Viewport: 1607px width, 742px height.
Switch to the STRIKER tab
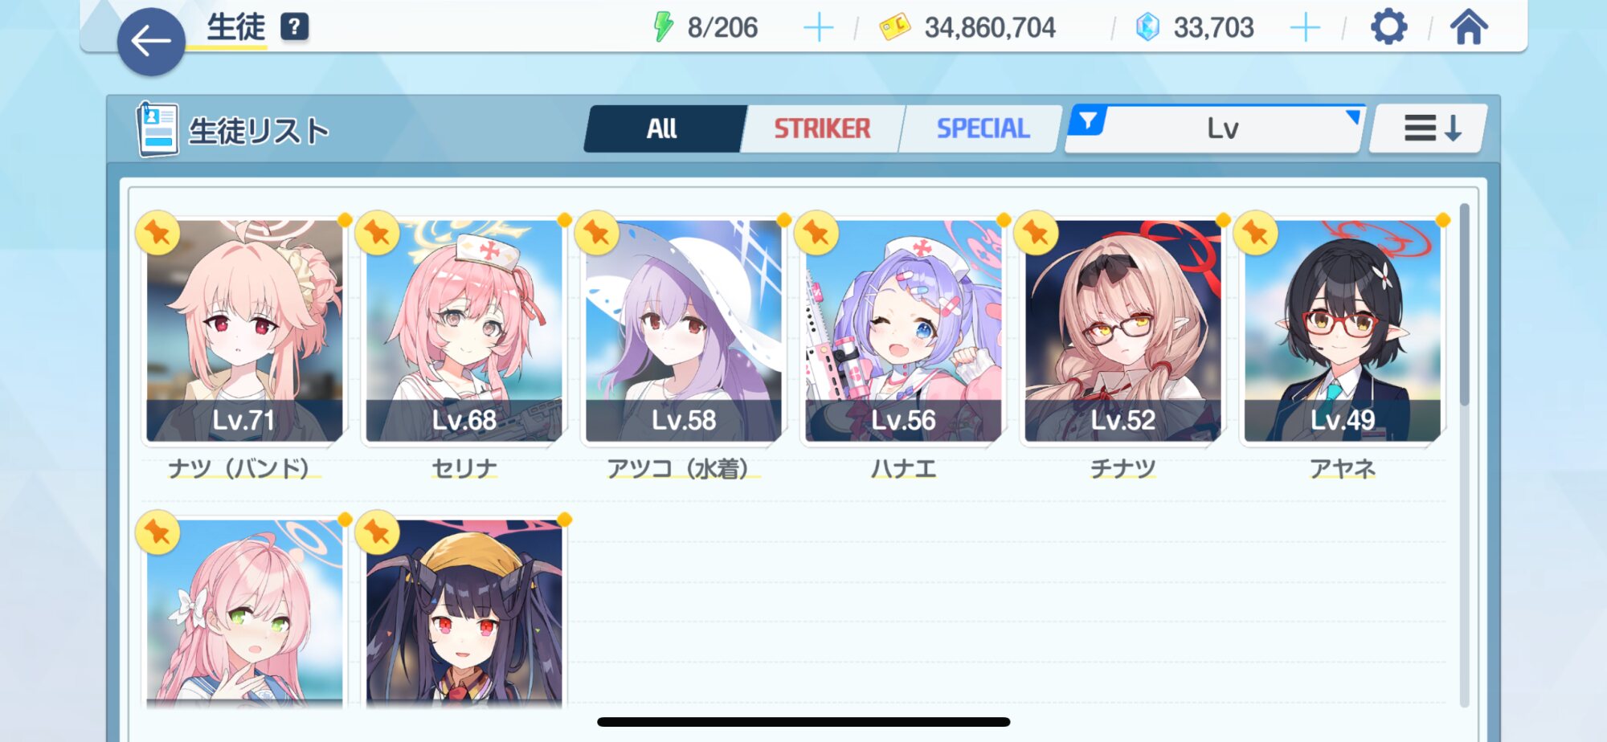click(822, 128)
